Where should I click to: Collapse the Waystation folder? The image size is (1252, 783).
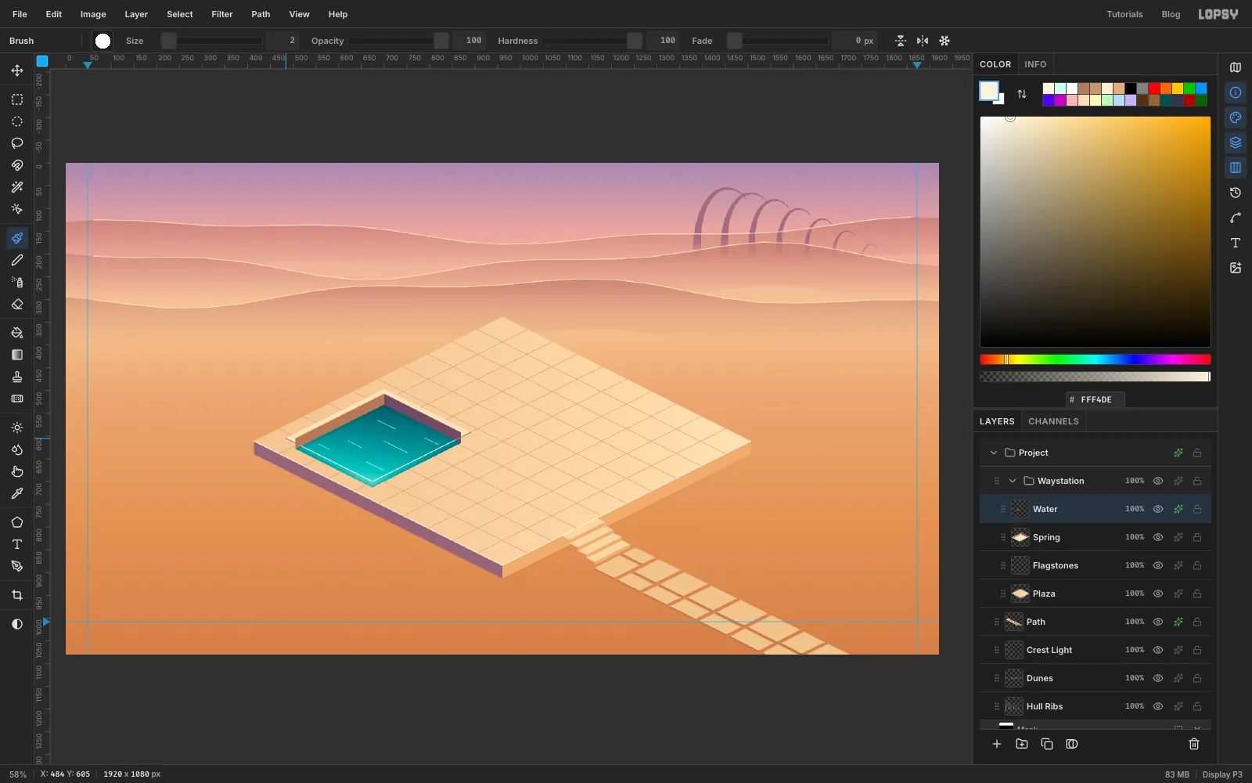[x=1013, y=481]
